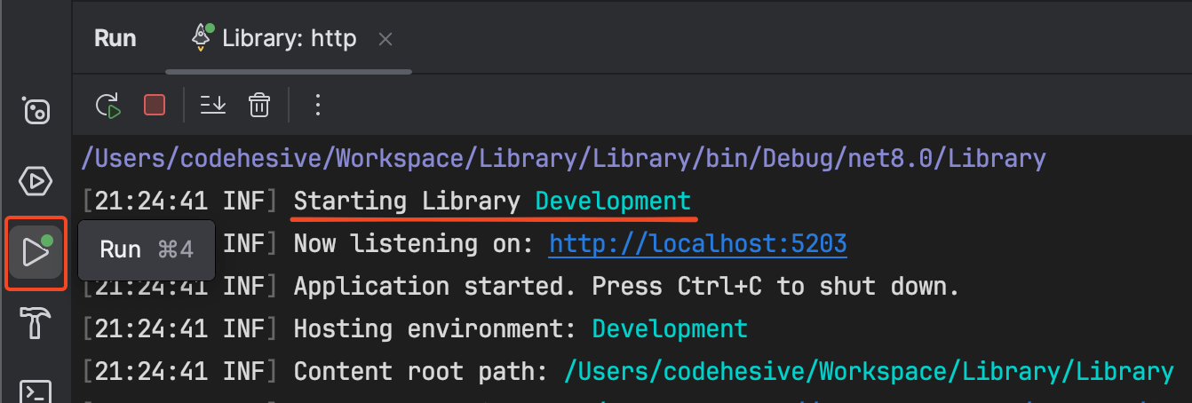The image size is (1192, 403).
Task: Stop the running Library process
Action: pos(155,106)
